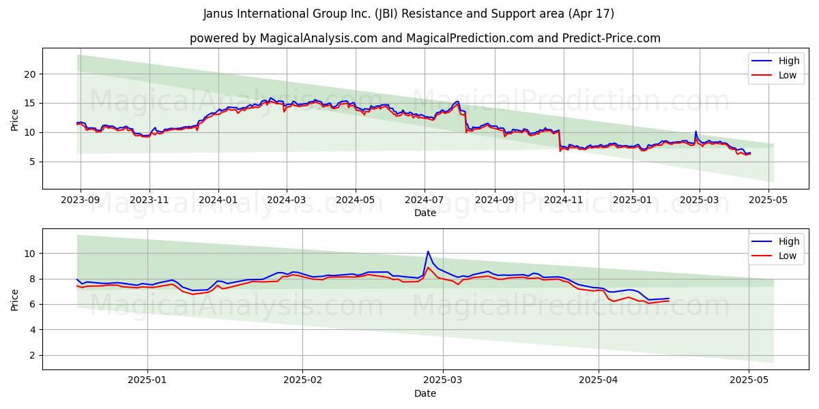The width and height of the screenshot is (819, 409).
Task: Click the 2024-01 date tick label
Action: tap(218, 200)
